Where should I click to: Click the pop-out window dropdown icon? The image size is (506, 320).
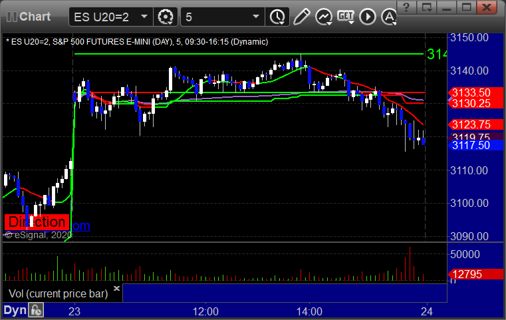[427, 7]
